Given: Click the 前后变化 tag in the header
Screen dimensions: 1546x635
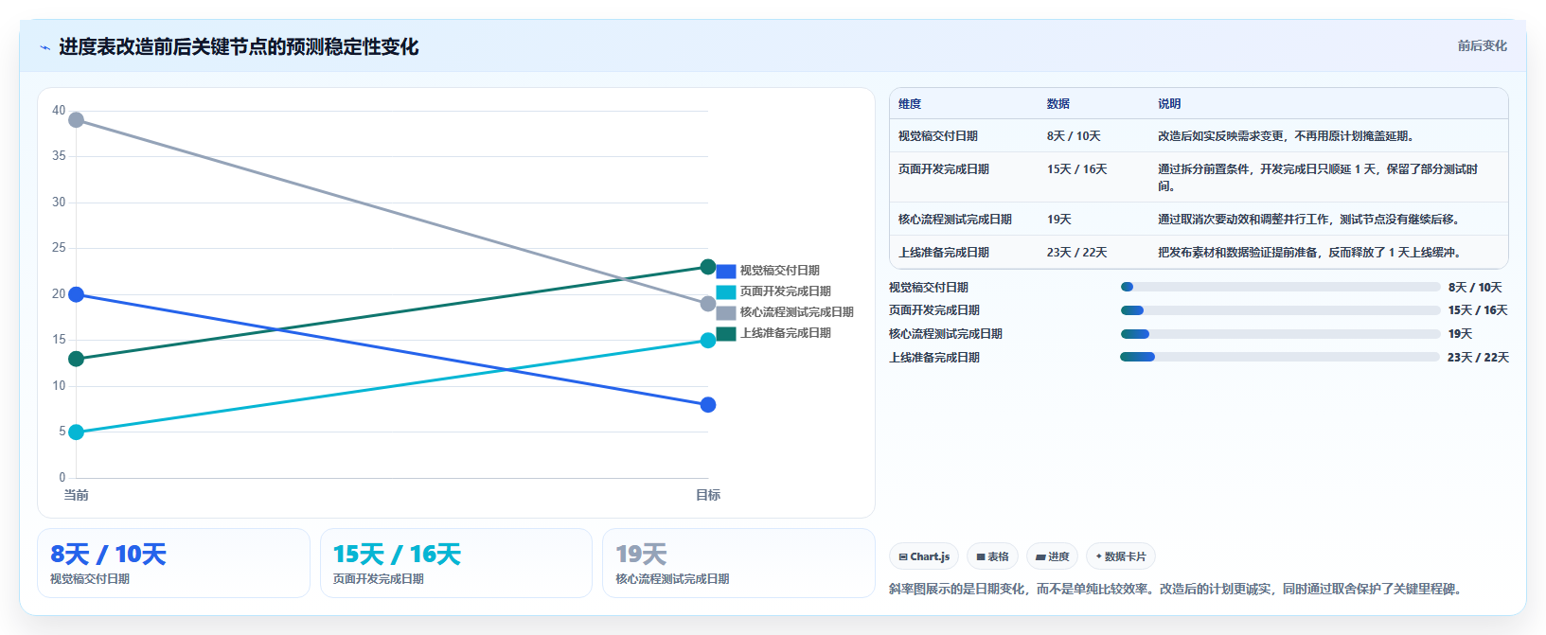Looking at the screenshot, I should coord(1482,45).
